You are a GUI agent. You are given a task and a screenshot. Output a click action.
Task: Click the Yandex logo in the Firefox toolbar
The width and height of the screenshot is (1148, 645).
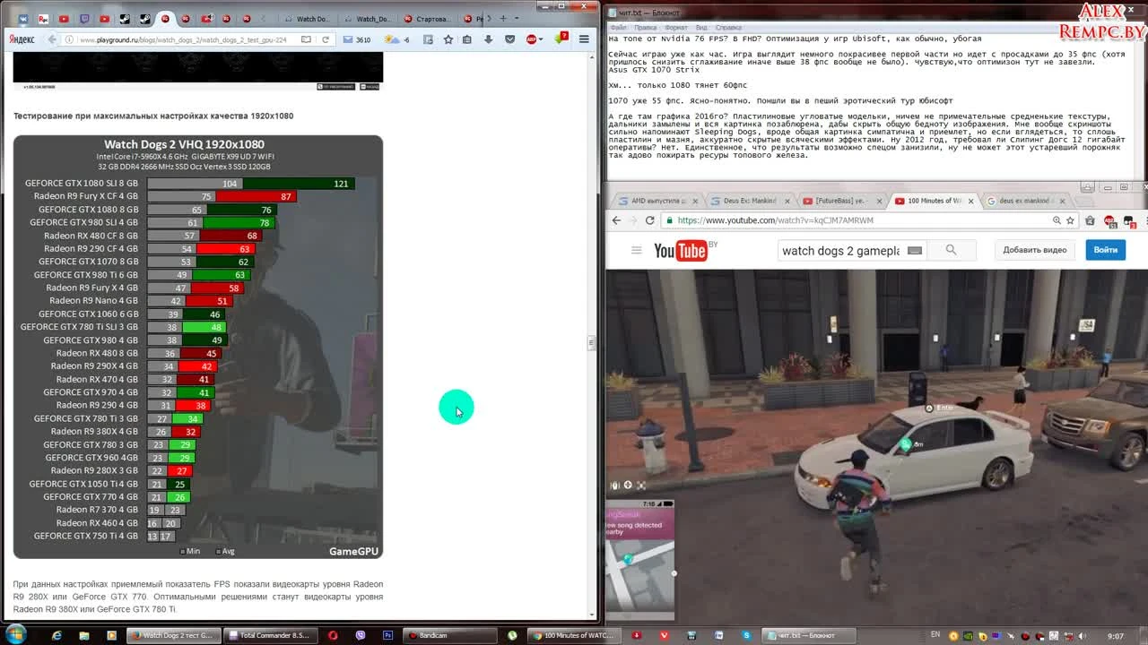pyautogui.click(x=22, y=39)
